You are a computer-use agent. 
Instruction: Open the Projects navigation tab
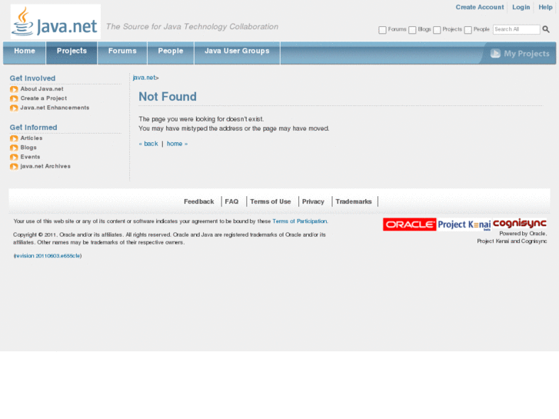tap(72, 53)
